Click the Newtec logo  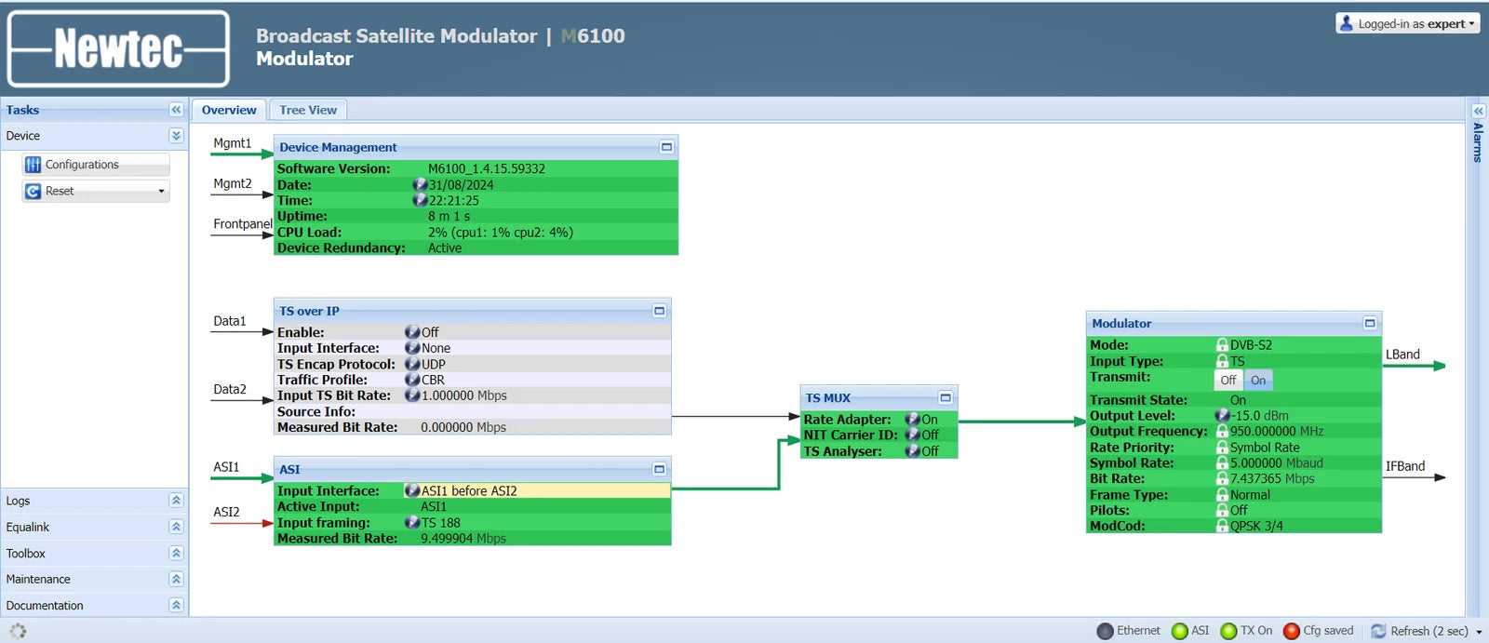coord(118,48)
